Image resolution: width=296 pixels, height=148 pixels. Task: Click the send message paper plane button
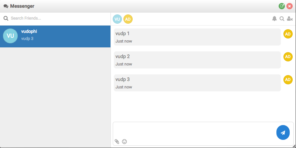pyautogui.click(x=283, y=133)
